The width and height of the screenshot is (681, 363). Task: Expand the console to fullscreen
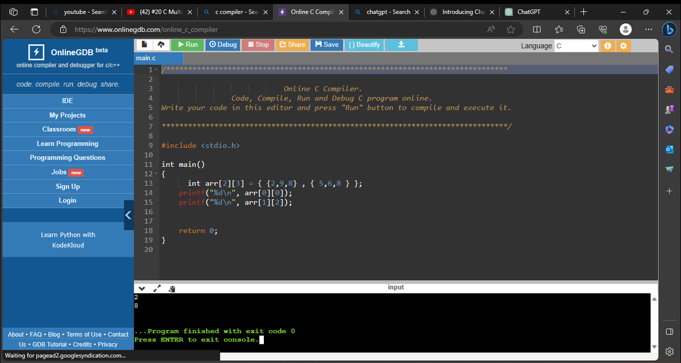(x=156, y=288)
